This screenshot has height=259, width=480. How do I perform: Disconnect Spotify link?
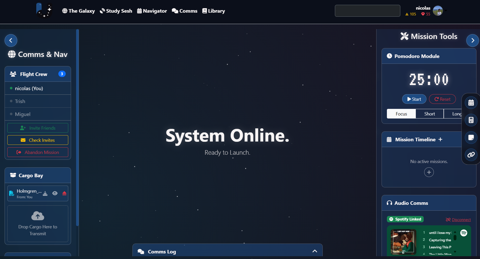tap(458, 220)
